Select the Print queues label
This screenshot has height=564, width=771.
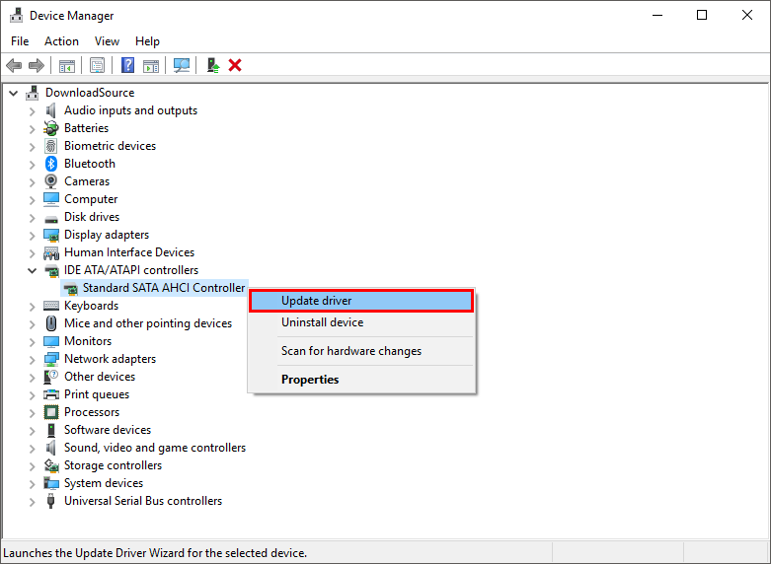point(97,394)
